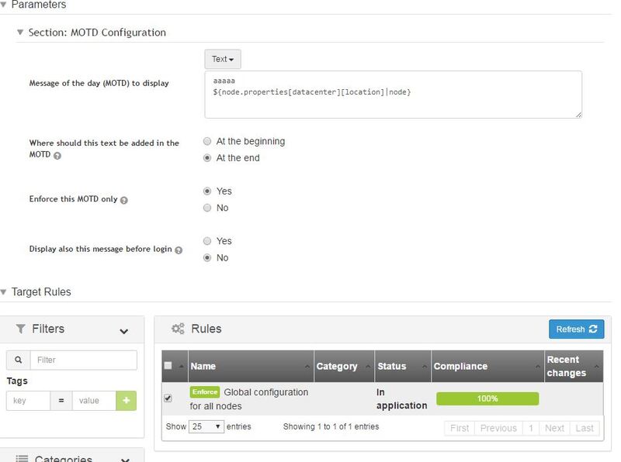Click the resize handle of the MOTD textarea
This screenshot has height=462, width=621.
coord(578,115)
